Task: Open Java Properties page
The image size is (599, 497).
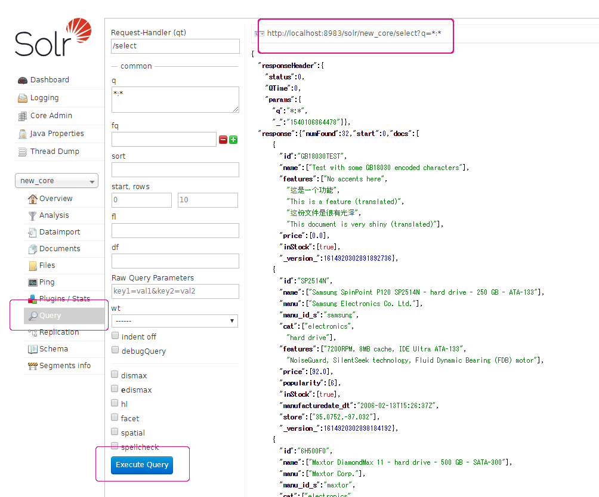Action: click(x=57, y=133)
